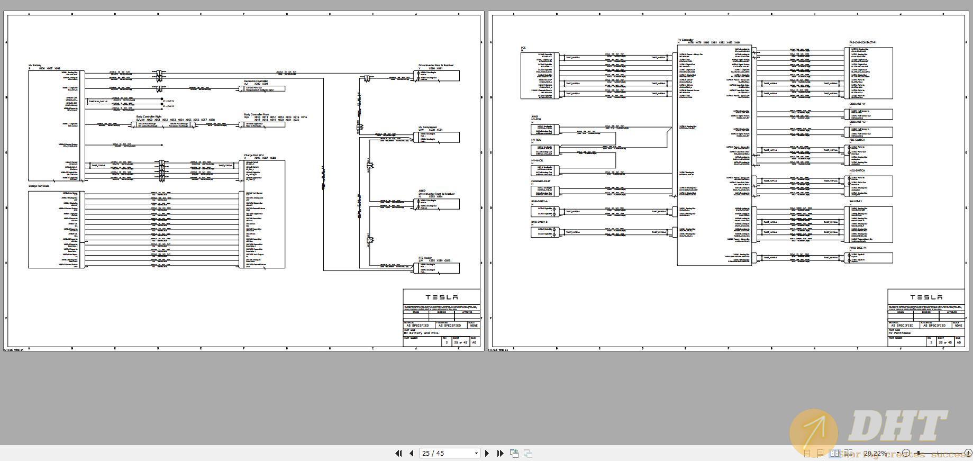
Task: Click the 'Charge Port ECU' label
Action: point(253,155)
